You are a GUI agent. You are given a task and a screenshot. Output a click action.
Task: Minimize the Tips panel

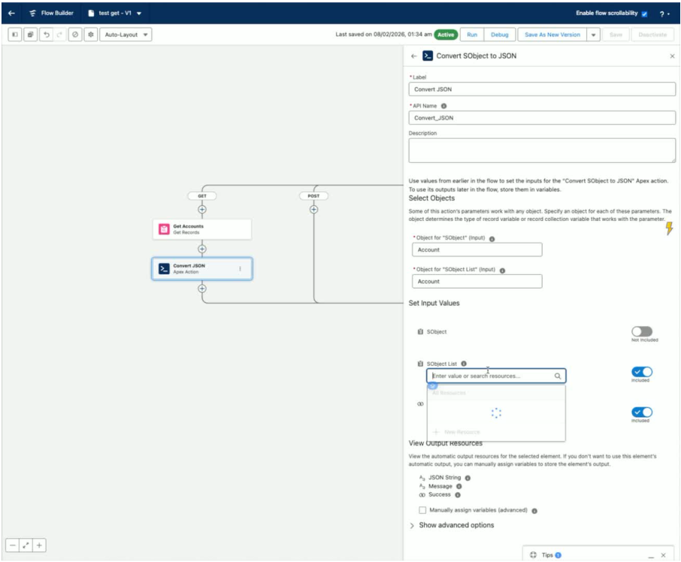(651, 555)
